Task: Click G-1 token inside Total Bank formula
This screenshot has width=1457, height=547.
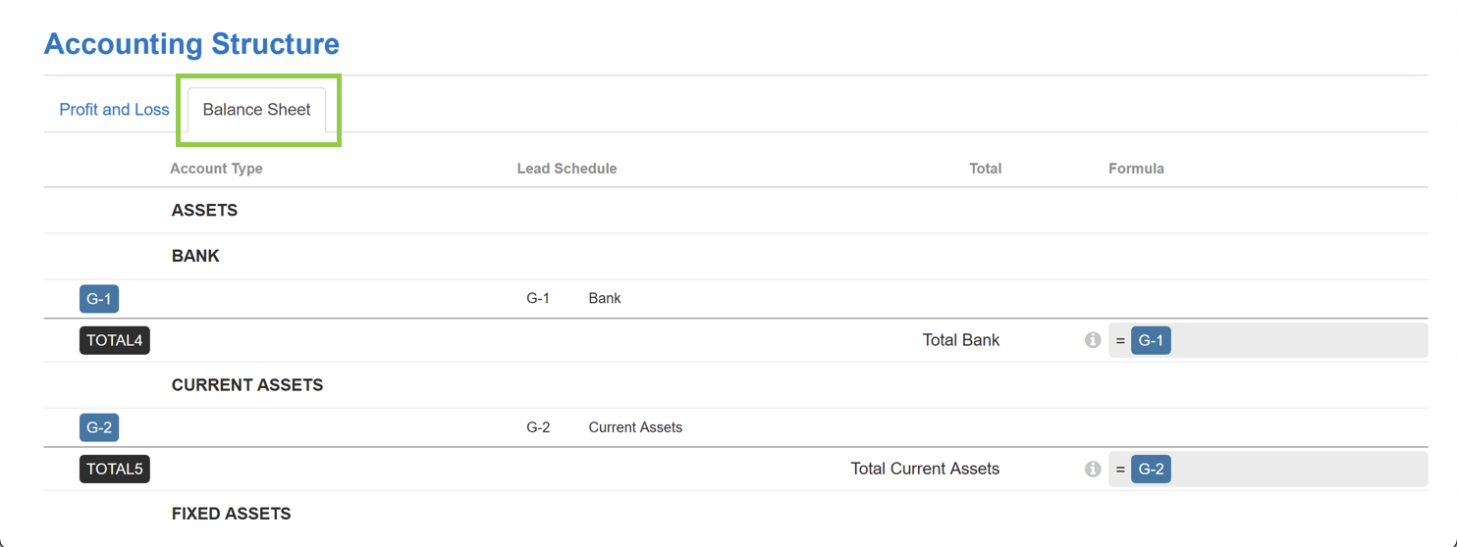Action: 1151,341
